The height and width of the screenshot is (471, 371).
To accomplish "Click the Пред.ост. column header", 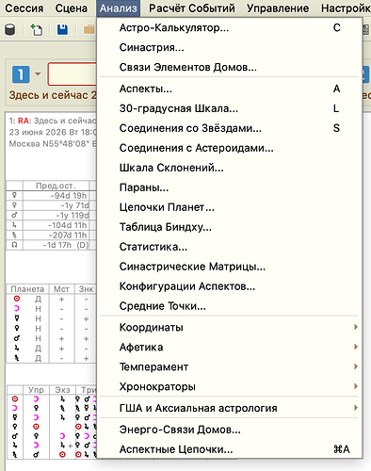I will point(56,186).
